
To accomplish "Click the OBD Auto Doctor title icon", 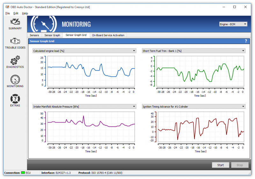I will coord(6,7).
